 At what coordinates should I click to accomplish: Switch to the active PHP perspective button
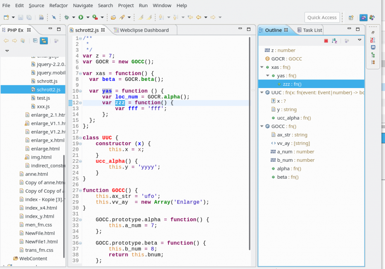(x=363, y=17)
